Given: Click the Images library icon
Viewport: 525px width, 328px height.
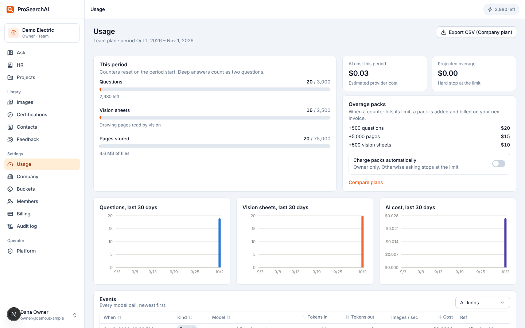Looking at the screenshot, I should tap(10, 102).
